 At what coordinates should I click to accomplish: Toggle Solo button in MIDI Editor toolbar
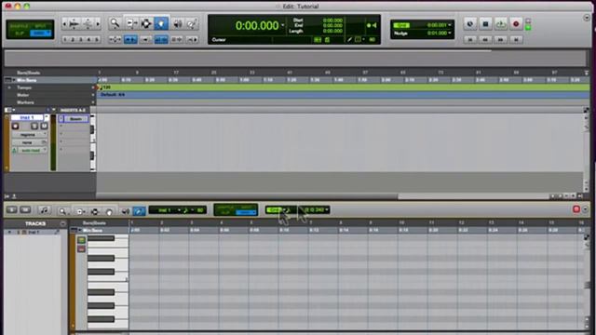(x=11, y=210)
